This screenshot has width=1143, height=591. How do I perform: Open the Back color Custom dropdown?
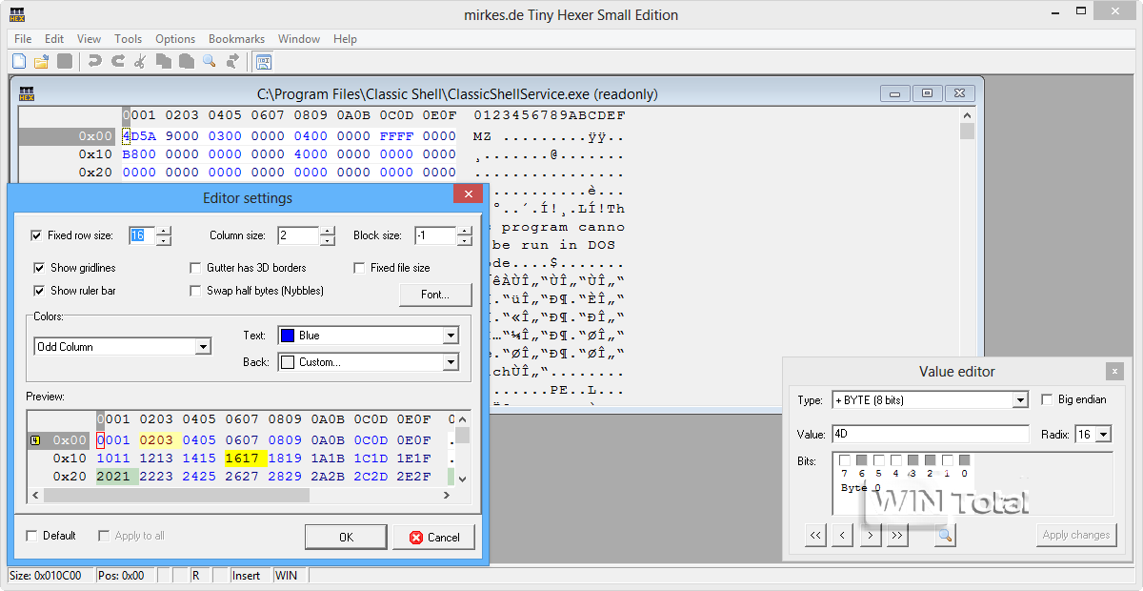(x=451, y=362)
